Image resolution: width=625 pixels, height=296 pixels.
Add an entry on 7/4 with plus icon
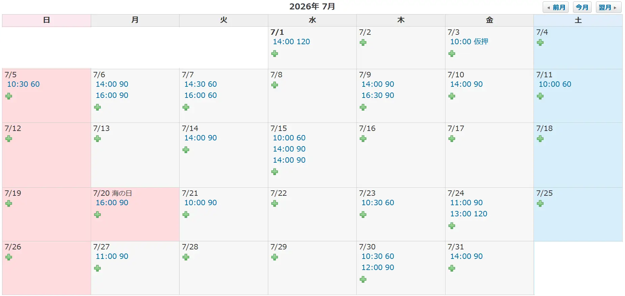[540, 43]
